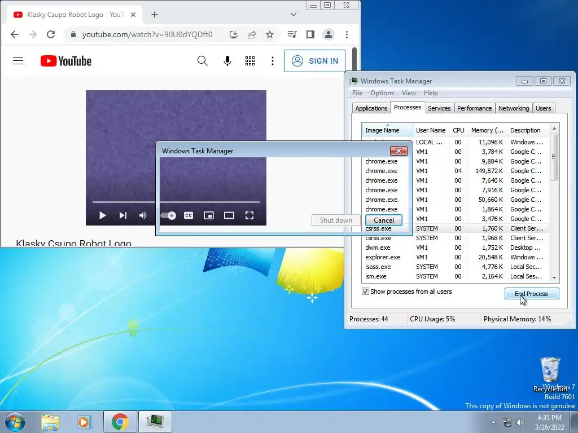Play the YouTube video
The height and width of the screenshot is (433, 578).
(103, 215)
